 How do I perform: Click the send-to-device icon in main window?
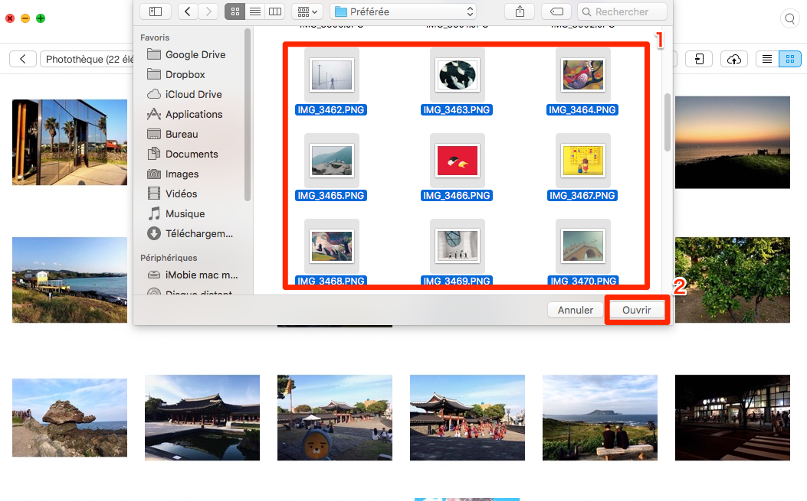(x=699, y=59)
